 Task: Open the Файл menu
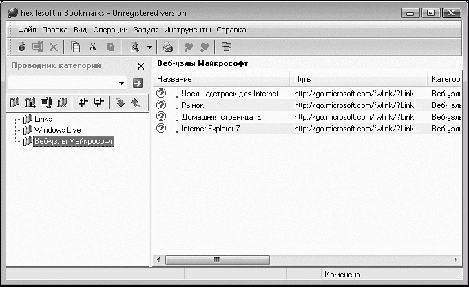(28, 30)
